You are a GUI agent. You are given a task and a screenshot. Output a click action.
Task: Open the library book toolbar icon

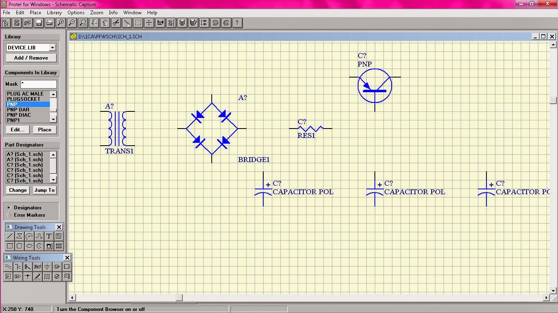point(182,23)
